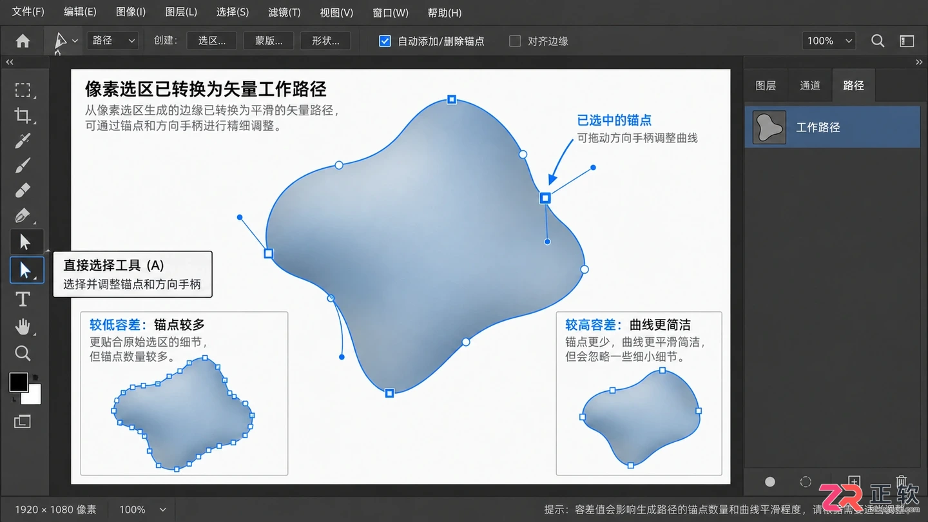This screenshot has height=522, width=928.
Task: Open the 文件(F) menu
Action: (x=28, y=12)
